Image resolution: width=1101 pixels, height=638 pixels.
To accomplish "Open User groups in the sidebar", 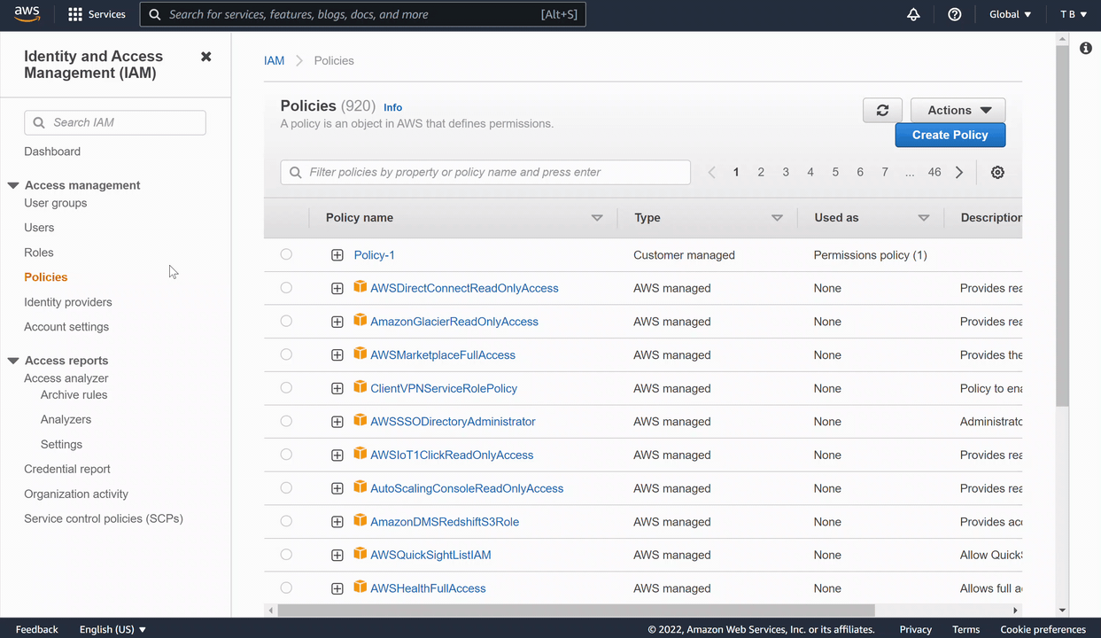I will click(x=56, y=203).
